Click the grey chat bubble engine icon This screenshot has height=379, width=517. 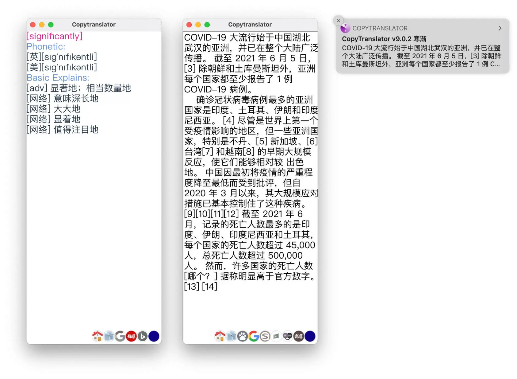[276, 336]
